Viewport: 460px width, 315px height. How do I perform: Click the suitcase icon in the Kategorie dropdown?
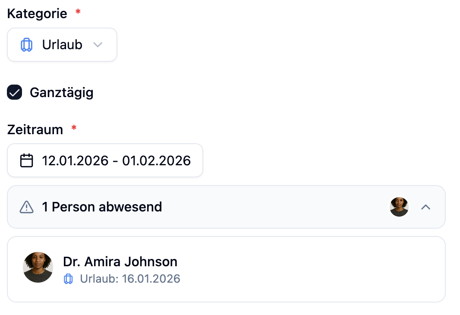pos(27,45)
